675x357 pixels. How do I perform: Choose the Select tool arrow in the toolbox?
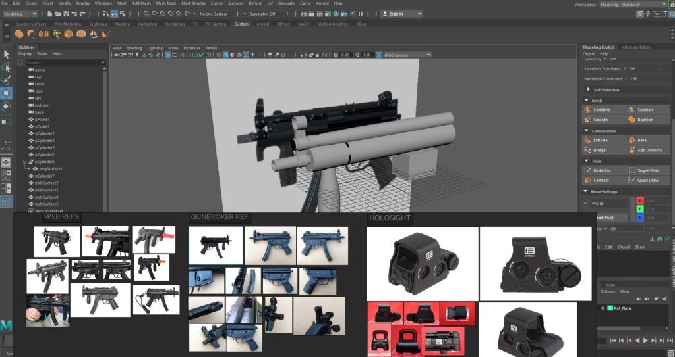click(6, 54)
